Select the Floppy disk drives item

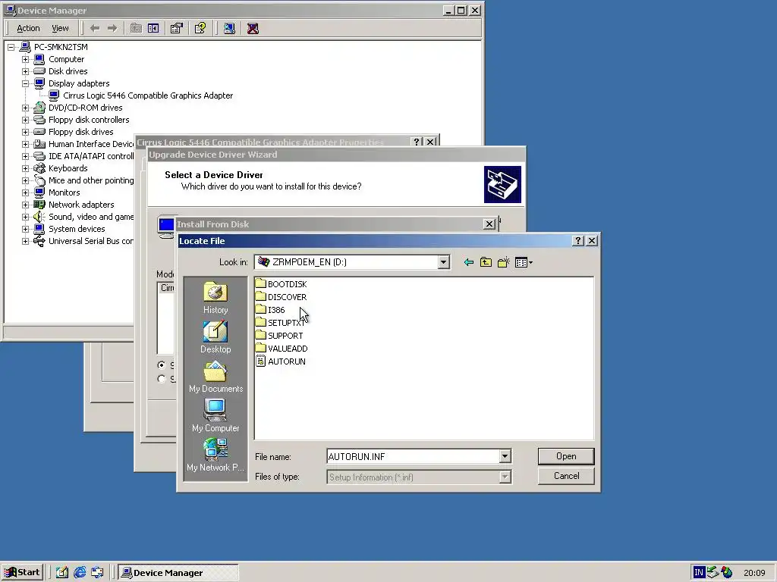[x=80, y=132]
